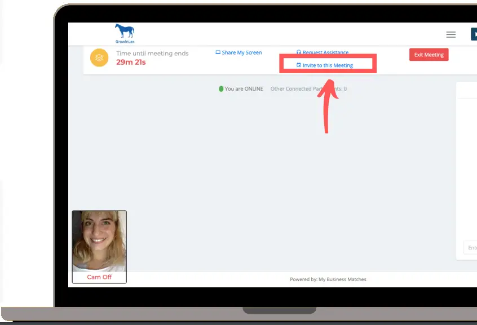This screenshot has width=477, height=325.
Task: Click the green online status dot
Action: click(x=221, y=89)
